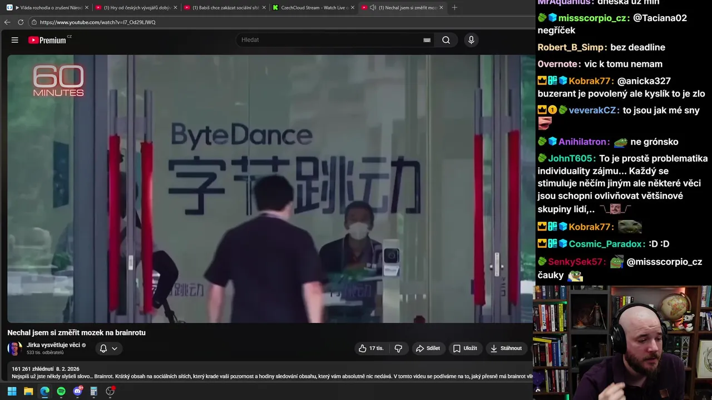Click chat username Robert_B_Simp
The height and width of the screenshot is (400, 712).
tap(571, 47)
